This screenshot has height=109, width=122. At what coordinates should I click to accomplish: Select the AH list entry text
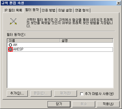point(15,45)
